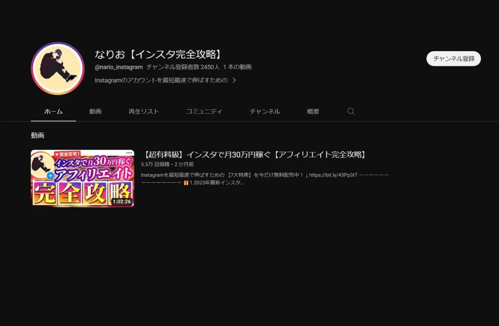499x326 pixels.
Task: Subscribe with the チャンネル登録 button
Action: (453, 58)
